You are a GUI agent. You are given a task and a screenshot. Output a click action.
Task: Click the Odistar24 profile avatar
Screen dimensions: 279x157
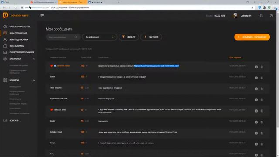click(x=235, y=16)
